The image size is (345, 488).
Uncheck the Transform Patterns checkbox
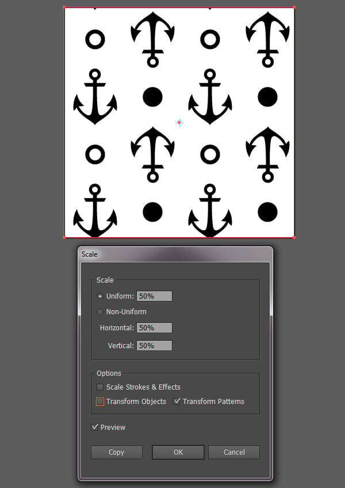coord(177,402)
